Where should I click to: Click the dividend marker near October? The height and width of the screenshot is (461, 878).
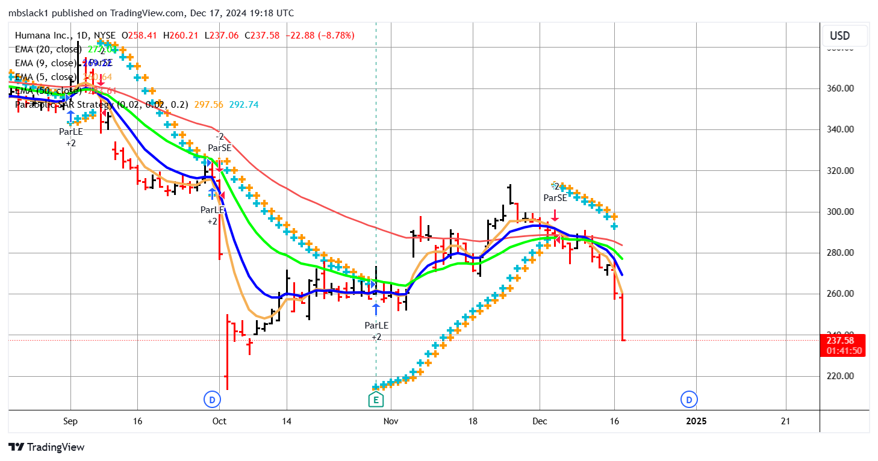[211, 398]
